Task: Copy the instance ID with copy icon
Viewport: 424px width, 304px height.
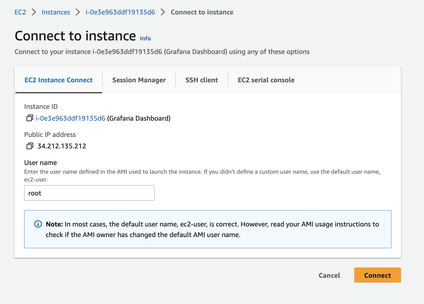Action: tap(30, 118)
